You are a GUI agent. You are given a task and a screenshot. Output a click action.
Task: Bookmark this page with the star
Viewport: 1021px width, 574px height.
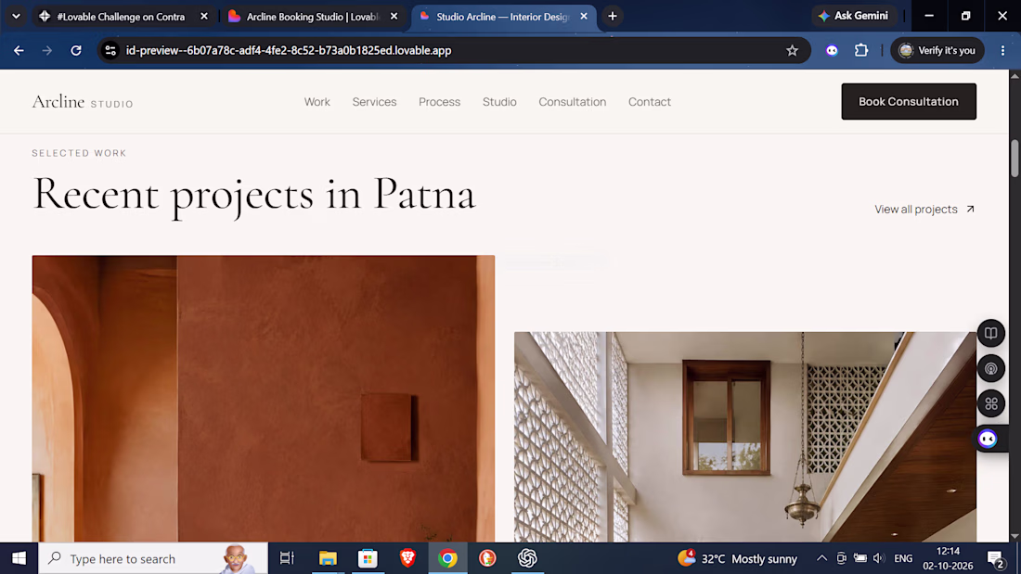tap(792, 50)
